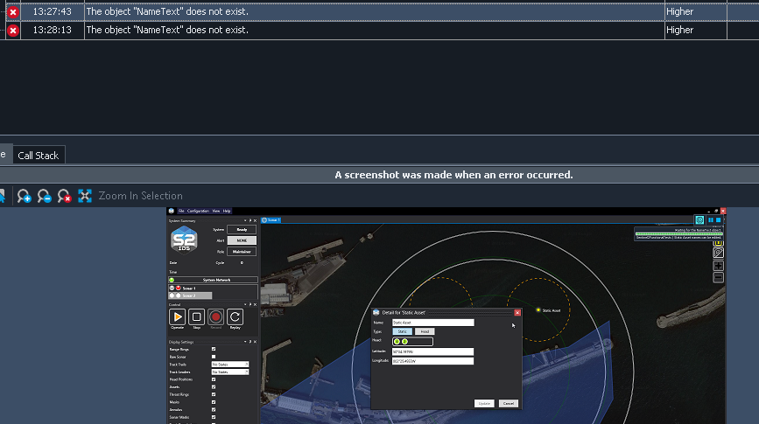The image size is (759, 424).
Task: Click the map zoom-in plus icon
Action: (x=719, y=266)
